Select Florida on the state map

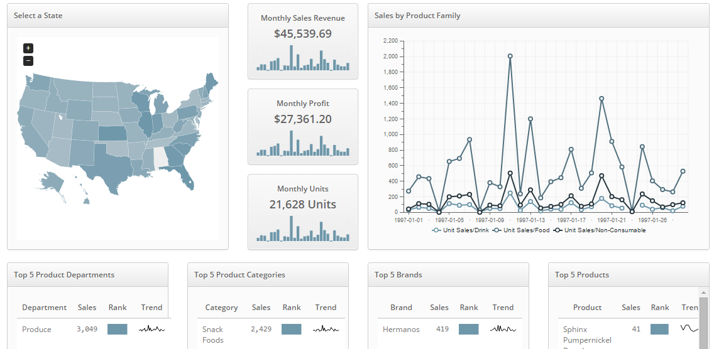click(183, 175)
